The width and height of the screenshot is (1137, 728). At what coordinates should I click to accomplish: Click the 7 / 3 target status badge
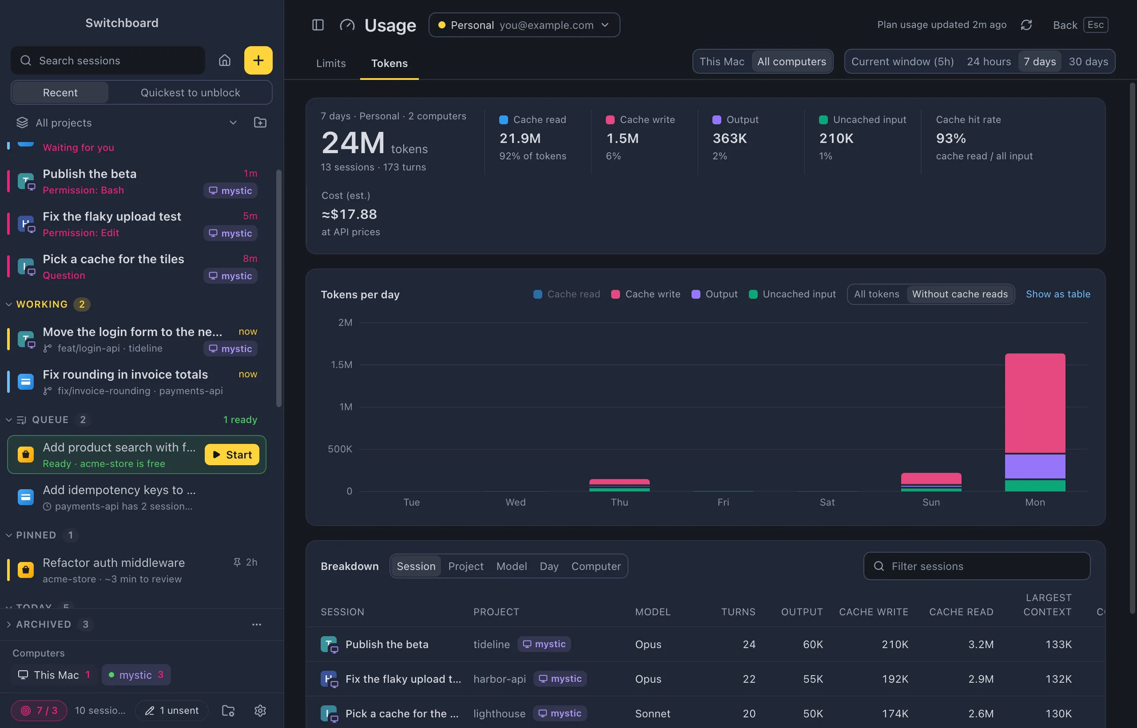click(39, 711)
